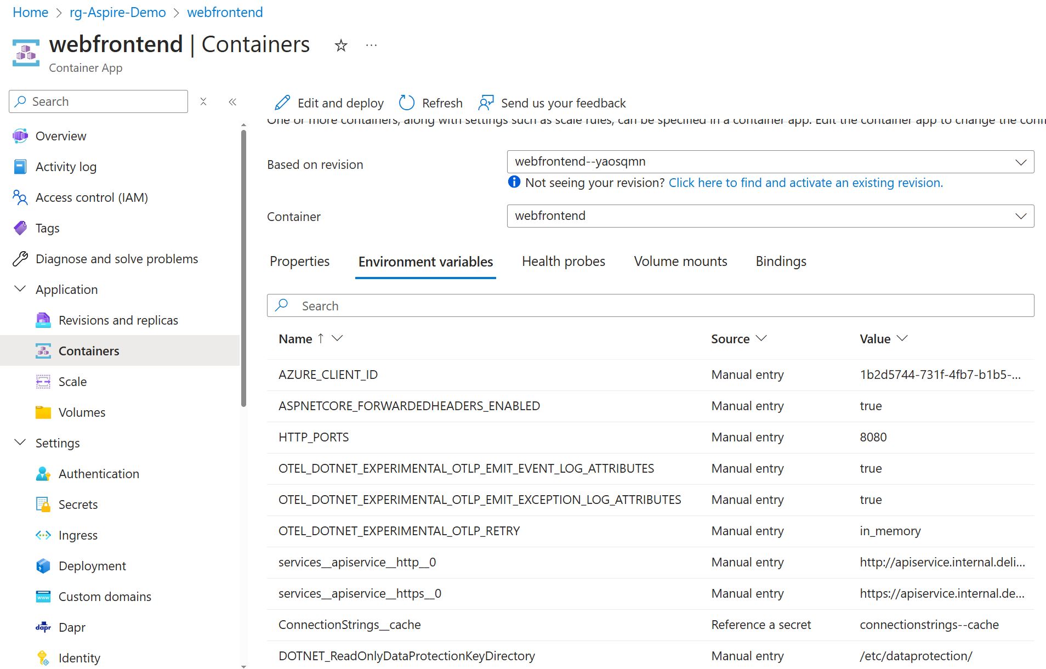Click the Refresh circular arrow icon
This screenshot has width=1046, height=669.
pyautogui.click(x=407, y=103)
